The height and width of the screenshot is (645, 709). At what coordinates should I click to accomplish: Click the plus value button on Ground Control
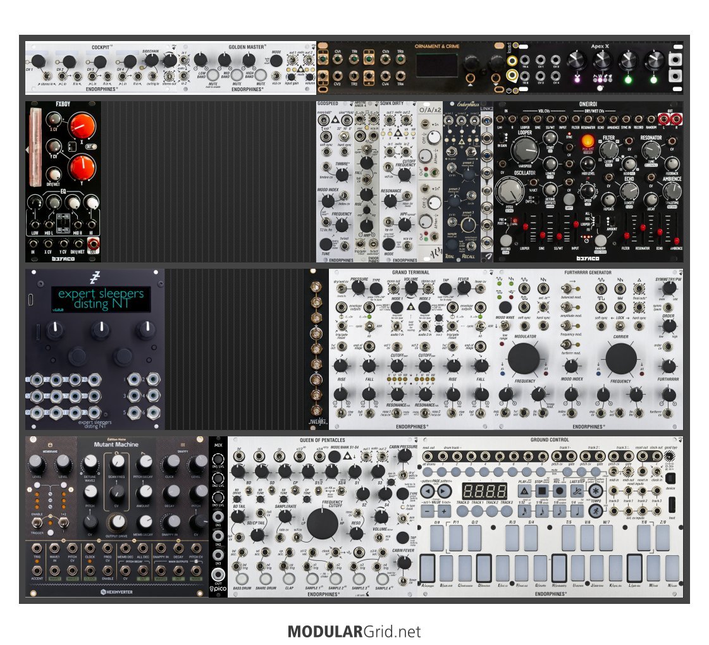click(444, 511)
